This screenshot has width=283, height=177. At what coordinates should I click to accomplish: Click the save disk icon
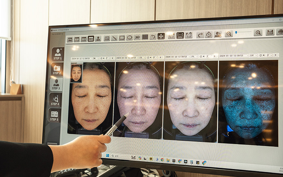(270, 32)
